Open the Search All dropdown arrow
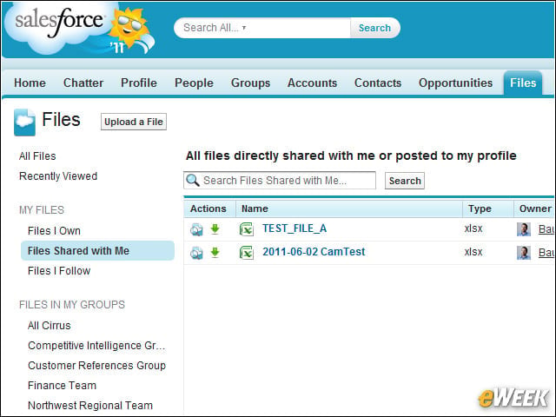Viewport: 556px width, 417px height. (244, 28)
